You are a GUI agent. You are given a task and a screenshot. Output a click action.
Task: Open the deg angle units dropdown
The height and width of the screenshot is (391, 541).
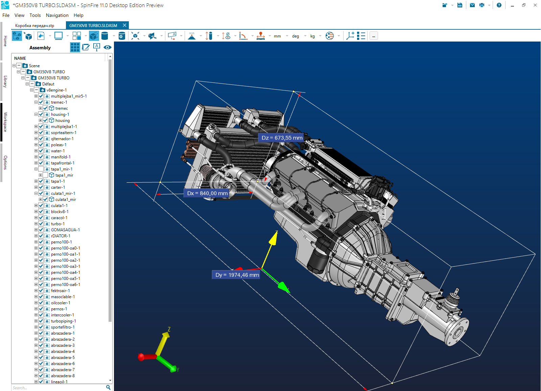click(x=305, y=36)
